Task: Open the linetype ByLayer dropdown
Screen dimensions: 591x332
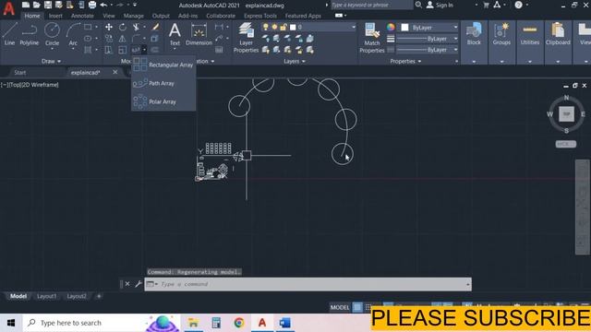Action: click(455, 50)
